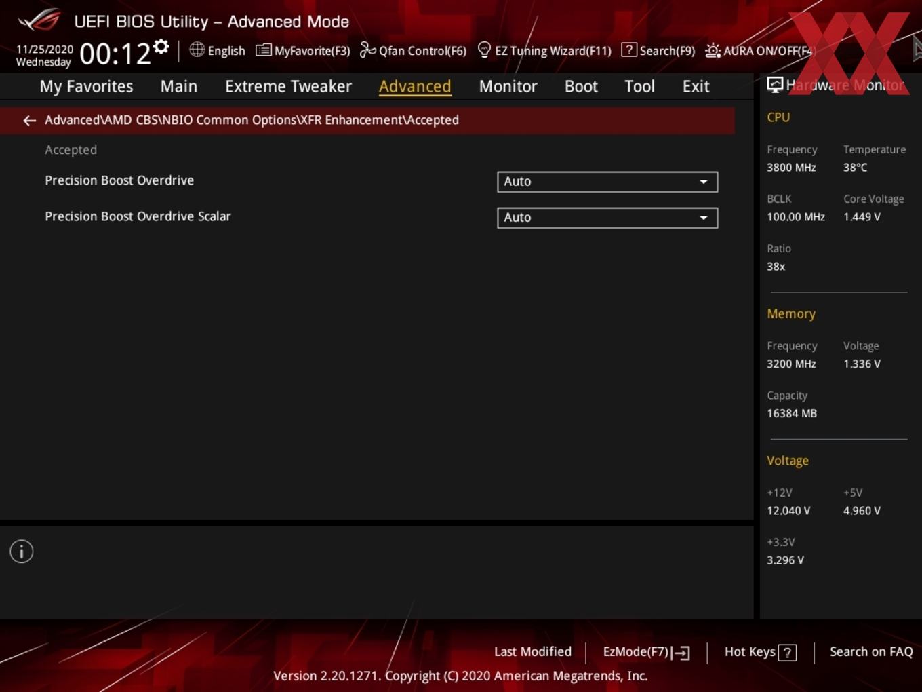Click the EzMode exit arrow icon
The width and height of the screenshot is (922, 692).
682,653
